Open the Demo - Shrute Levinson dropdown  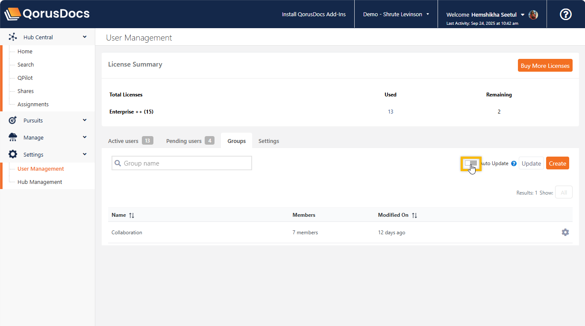click(396, 15)
